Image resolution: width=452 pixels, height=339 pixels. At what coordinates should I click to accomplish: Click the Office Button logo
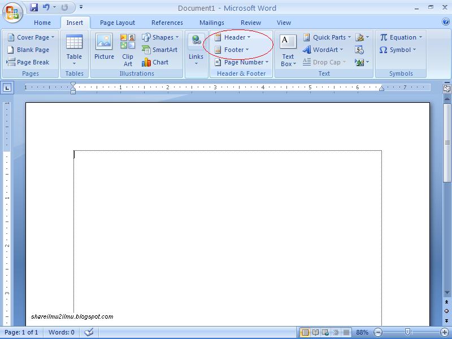point(12,12)
